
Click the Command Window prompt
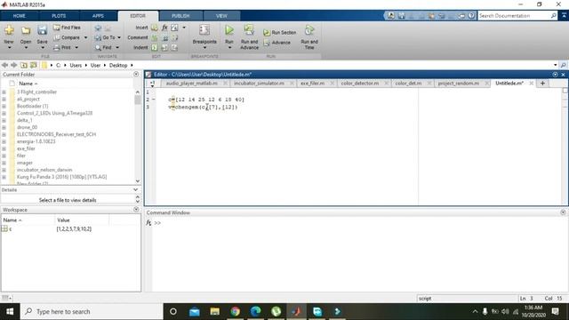(x=157, y=223)
